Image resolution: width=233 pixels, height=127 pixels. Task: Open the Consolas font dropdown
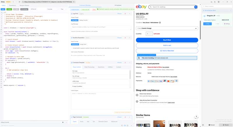(x=53, y=9)
